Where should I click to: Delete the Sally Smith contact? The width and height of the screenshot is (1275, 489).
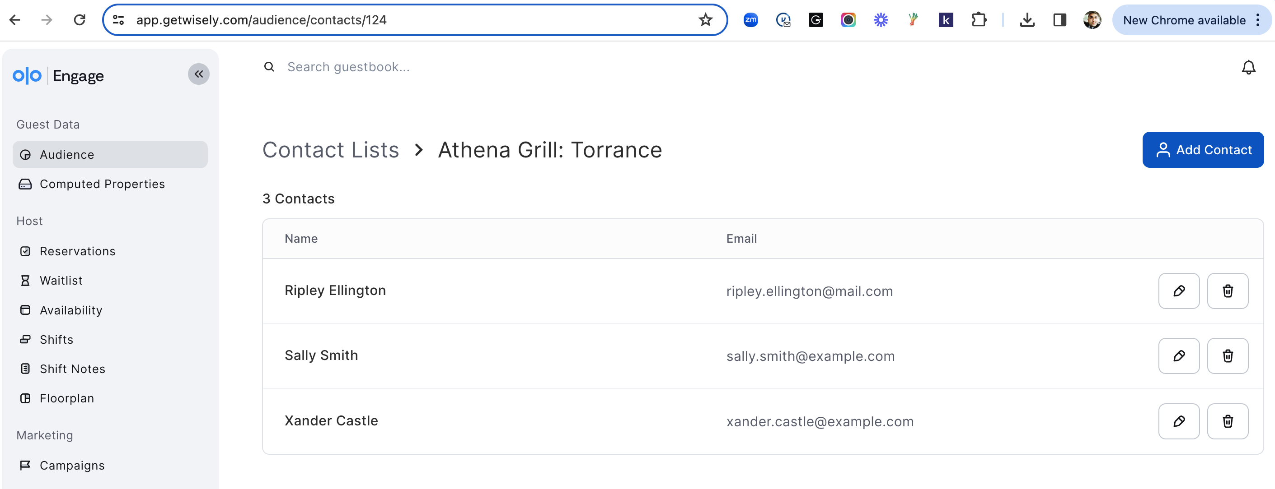coord(1227,355)
